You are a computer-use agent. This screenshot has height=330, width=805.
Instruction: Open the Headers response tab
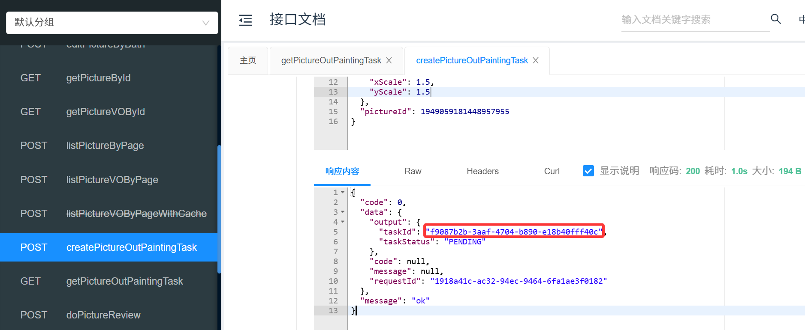click(x=482, y=171)
